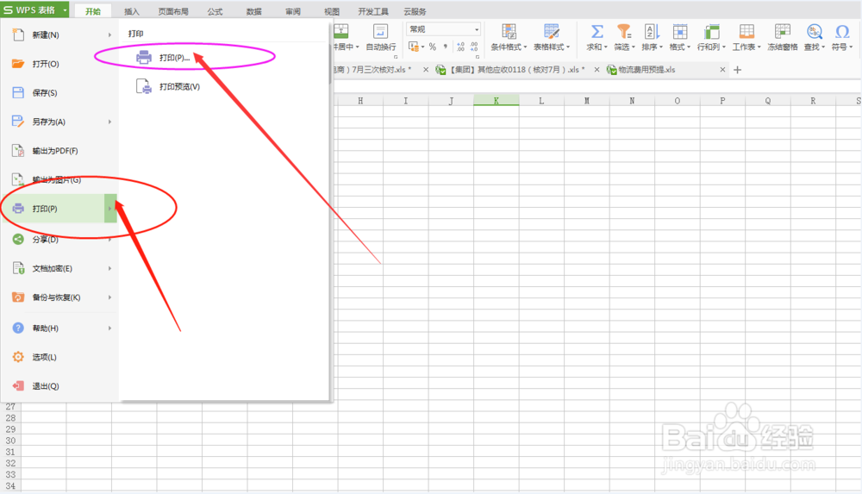Close the 其他应收0118 document tab
Viewport: 862px width, 494px height.
point(597,70)
